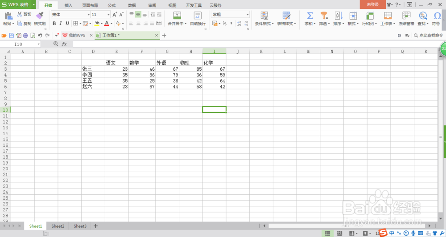Decrease font size with the A- icon
446x237 pixels.
[121, 15]
